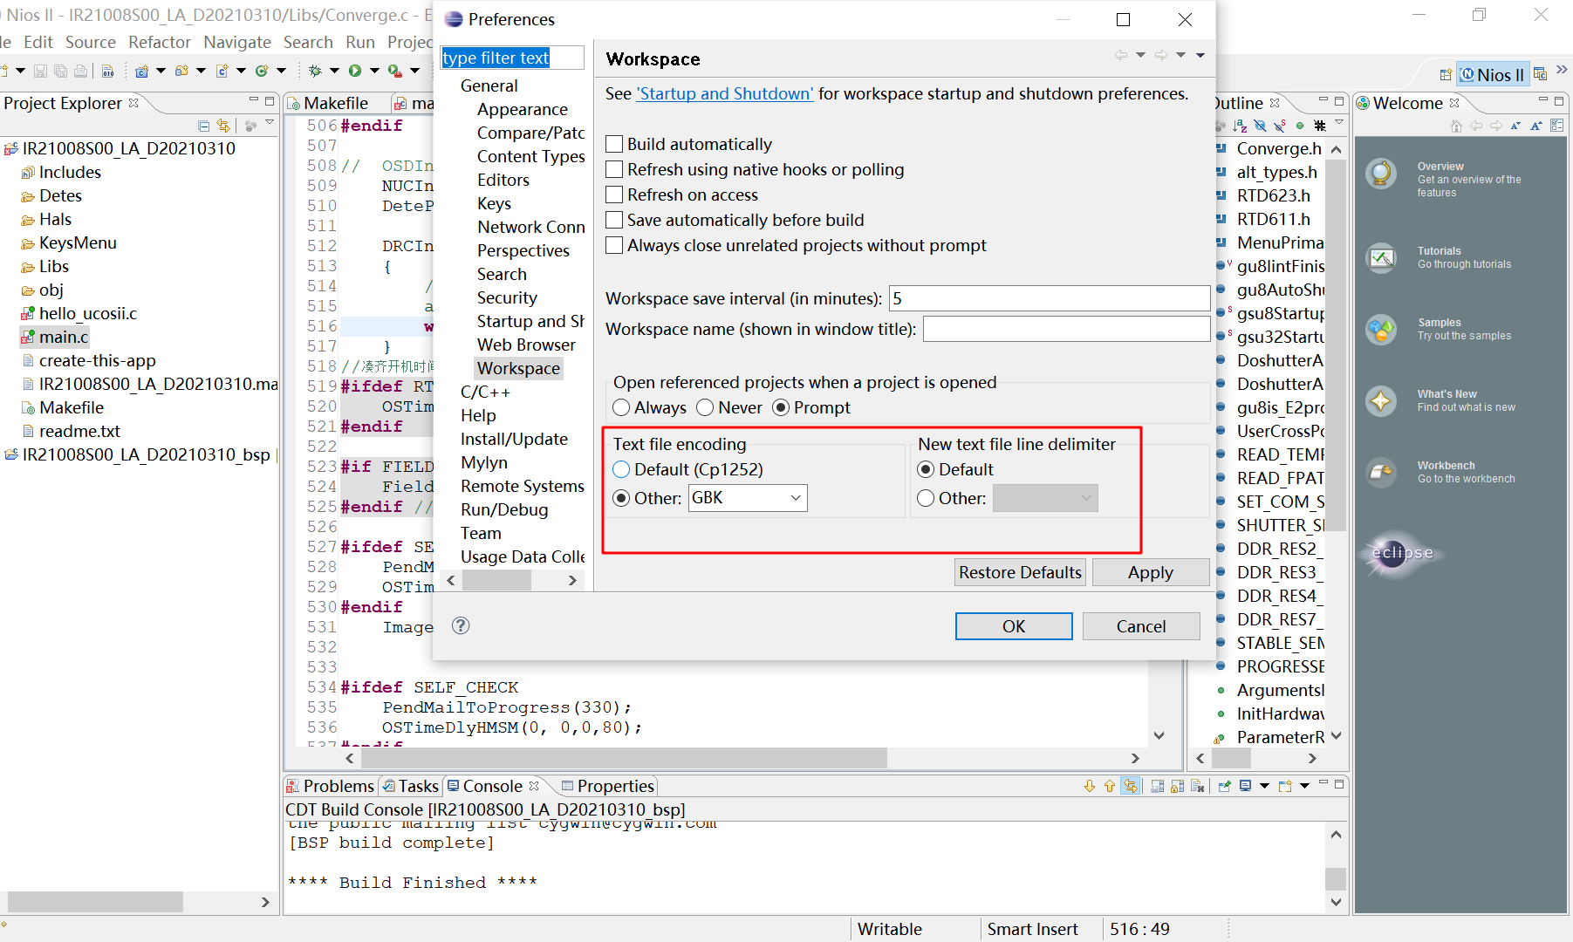Click the Workspace name input field

[x=1066, y=329]
